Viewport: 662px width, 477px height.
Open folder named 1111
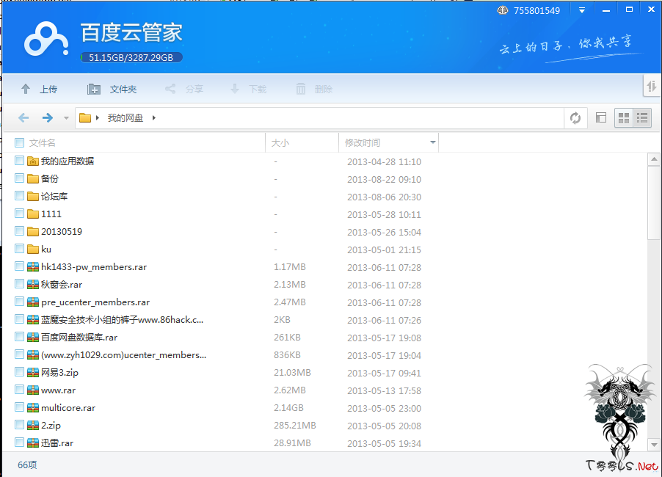click(51, 214)
